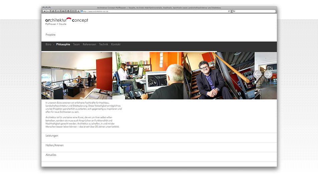Click the address bar URL field

click(150, 11)
